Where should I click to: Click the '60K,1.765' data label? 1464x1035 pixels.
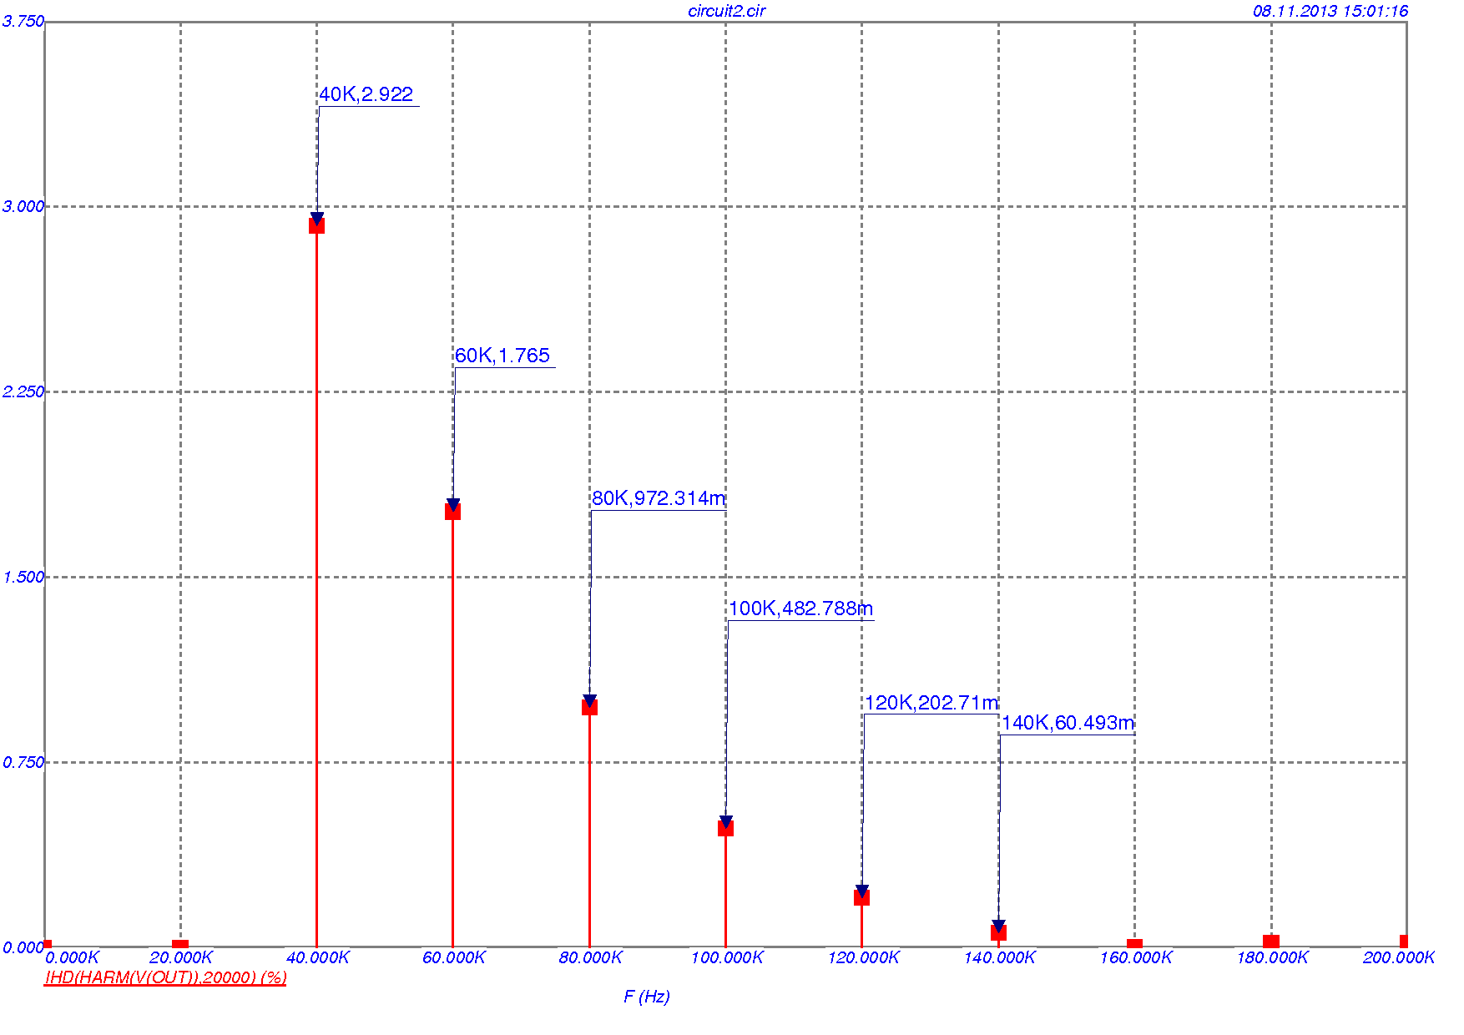[x=502, y=356]
